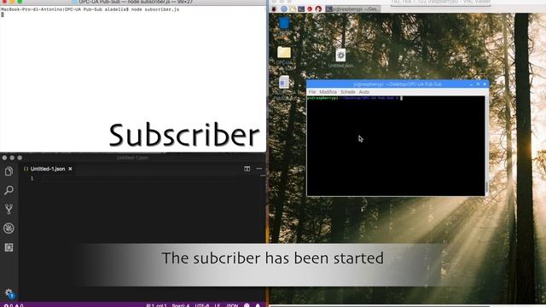546x307 pixels.
Task: Zoom the VS Code window
Action: click(x=20, y=158)
